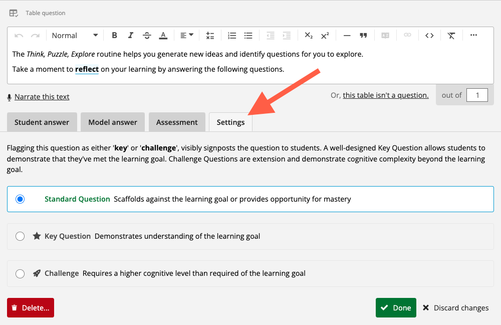
Task: Insert a math equation icon
Action: tap(210, 35)
